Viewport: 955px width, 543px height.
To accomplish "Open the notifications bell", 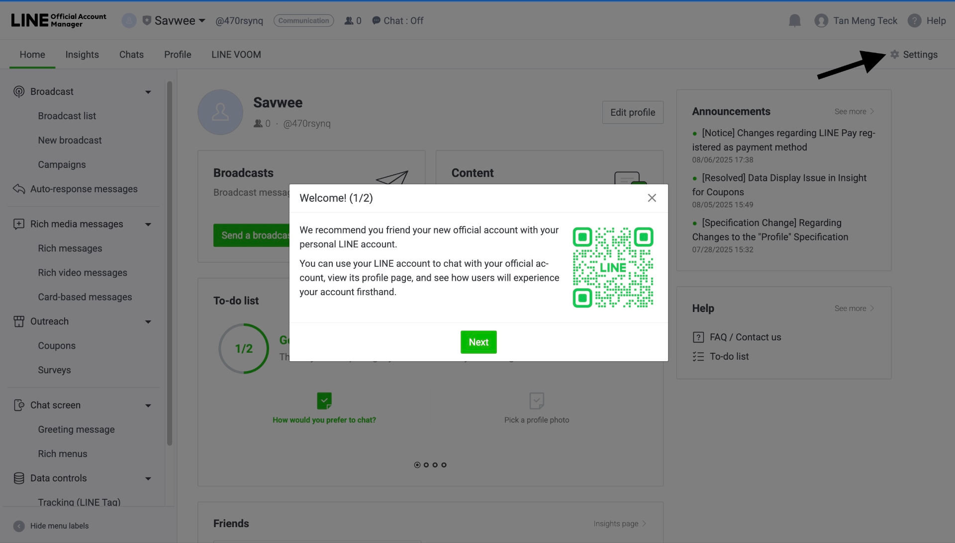I will (795, 20).
